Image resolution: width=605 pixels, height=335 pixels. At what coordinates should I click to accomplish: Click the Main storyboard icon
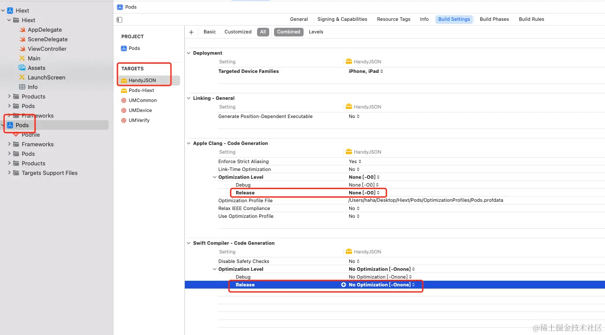22,58
